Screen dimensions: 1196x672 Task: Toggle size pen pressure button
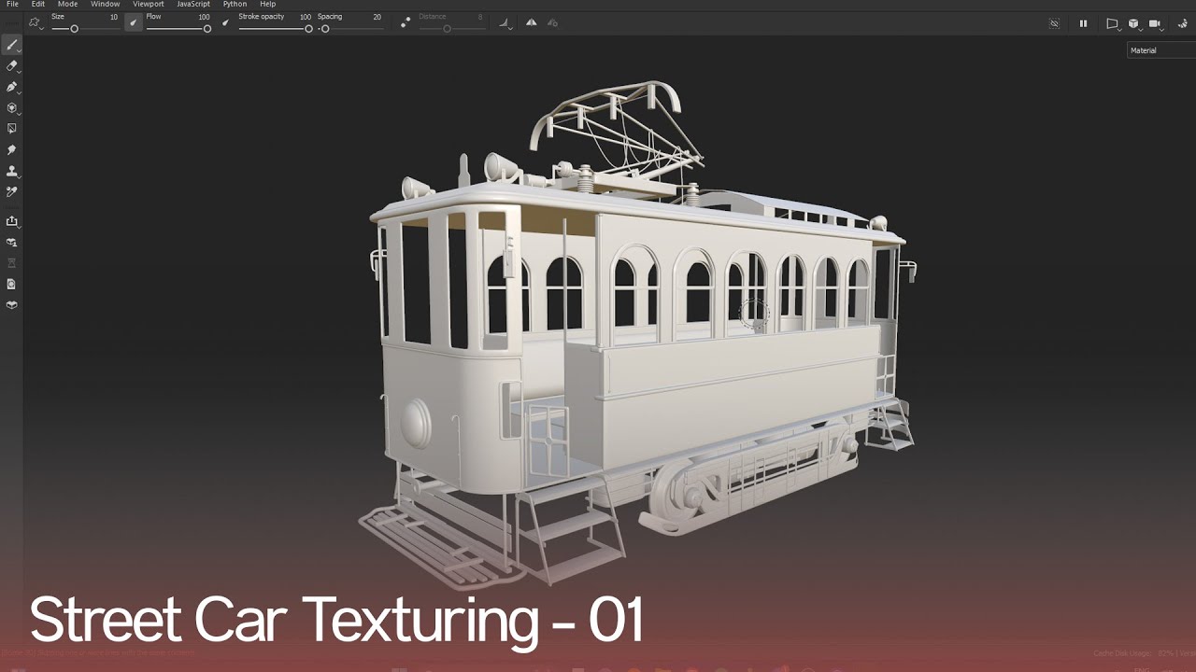coord(134,22)
